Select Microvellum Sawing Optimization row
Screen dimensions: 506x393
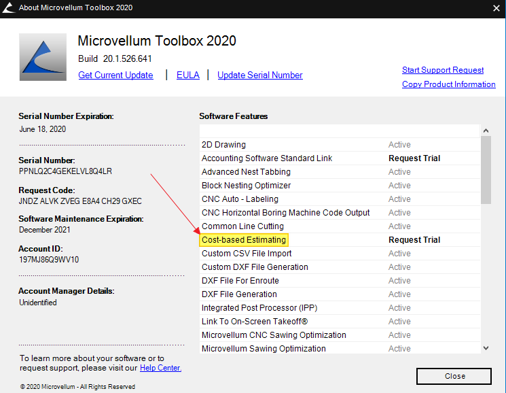(x=340, y=348)
